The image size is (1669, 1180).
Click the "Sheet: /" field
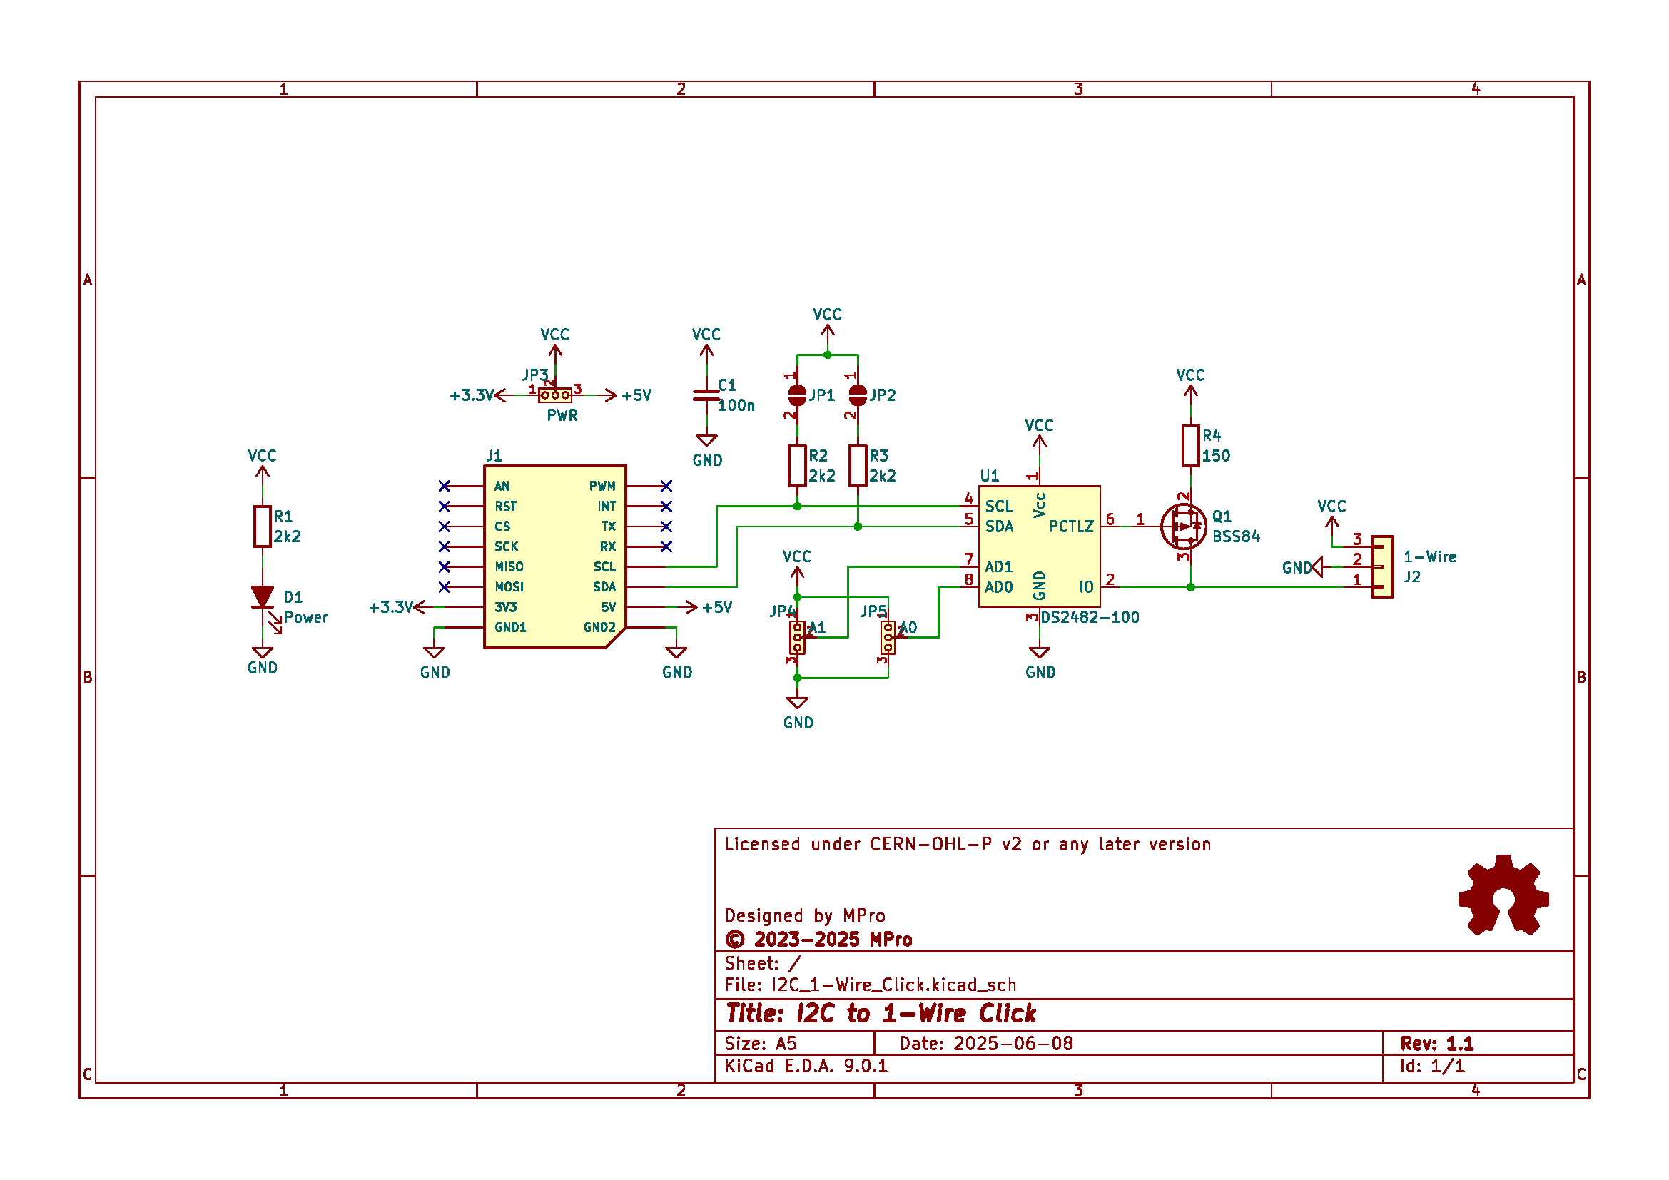pos(763,963)
